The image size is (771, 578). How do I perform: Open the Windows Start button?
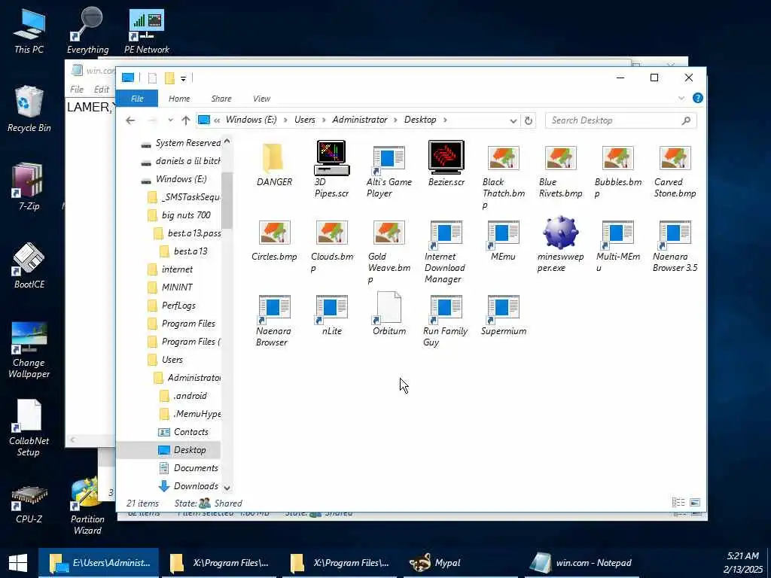pyautogui.click(x=18, y=563)
